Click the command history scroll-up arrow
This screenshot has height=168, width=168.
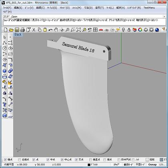click(x=164, y=16)
